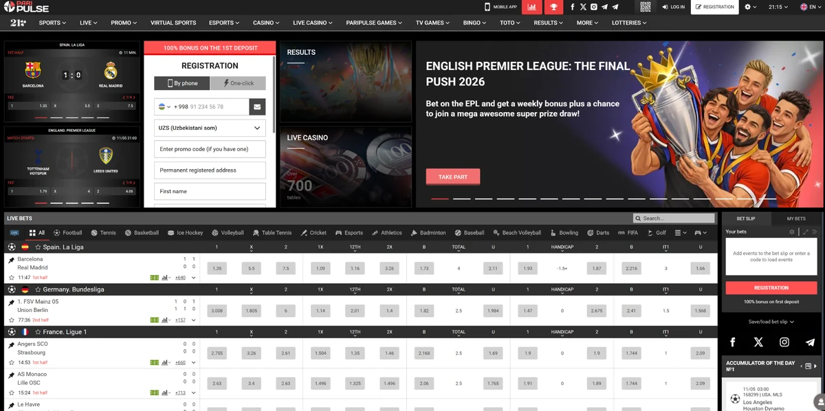Open the UZS currency dropdown
The height and width of the screenshot is (411, 825).
pyautogui.click(x=210, y=128)
